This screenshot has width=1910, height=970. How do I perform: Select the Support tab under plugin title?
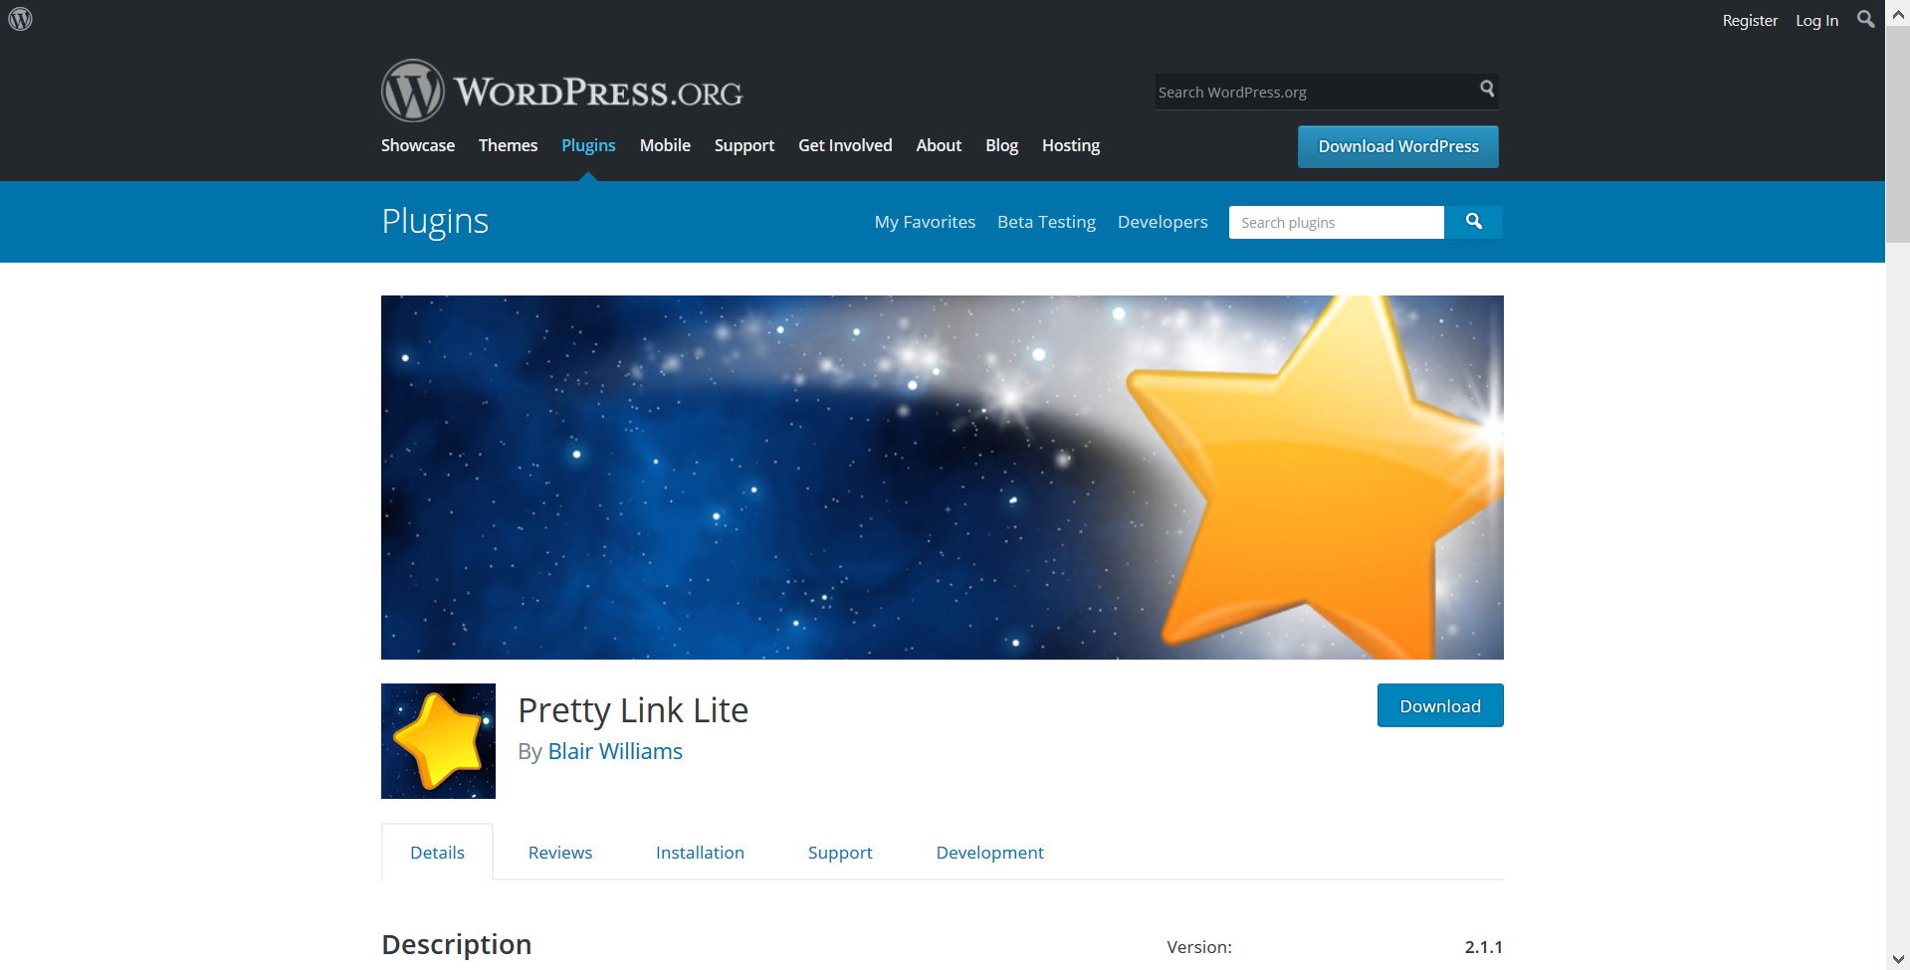pos(840,853)
